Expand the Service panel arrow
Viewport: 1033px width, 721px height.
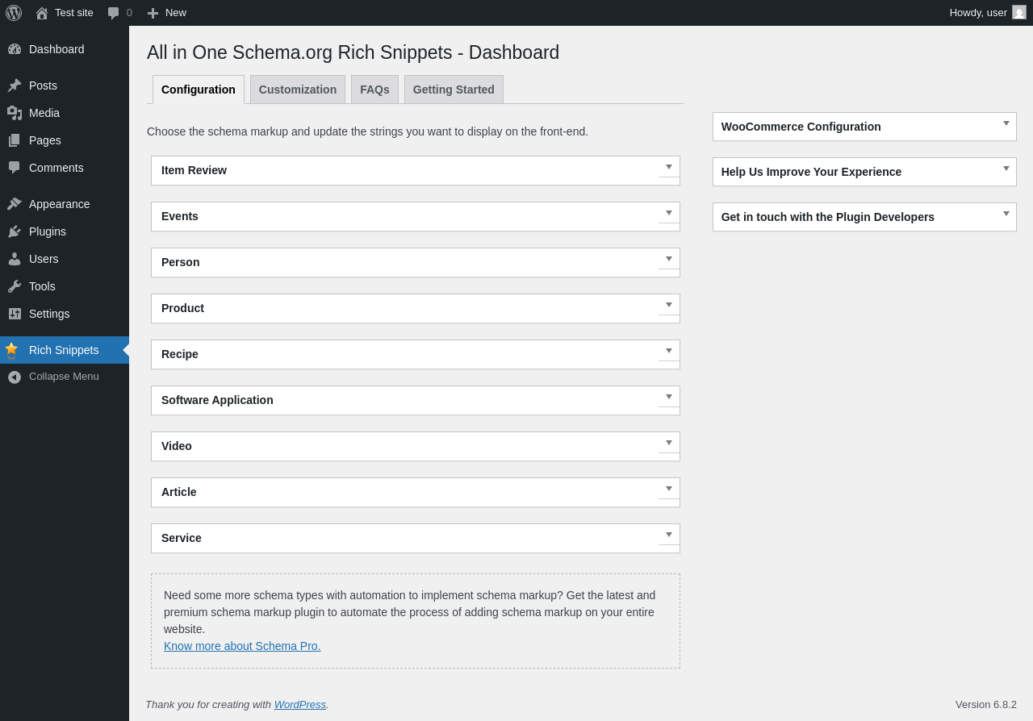pyautogui.click(x=669, y=535)
